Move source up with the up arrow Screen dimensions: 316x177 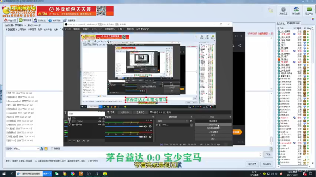pyautogui.click(x=84, y=141)
